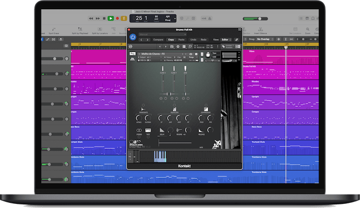The width and height of the screenshot is (360, 208).
Task: Click the Copy button
Action: [x=171, y=40]
